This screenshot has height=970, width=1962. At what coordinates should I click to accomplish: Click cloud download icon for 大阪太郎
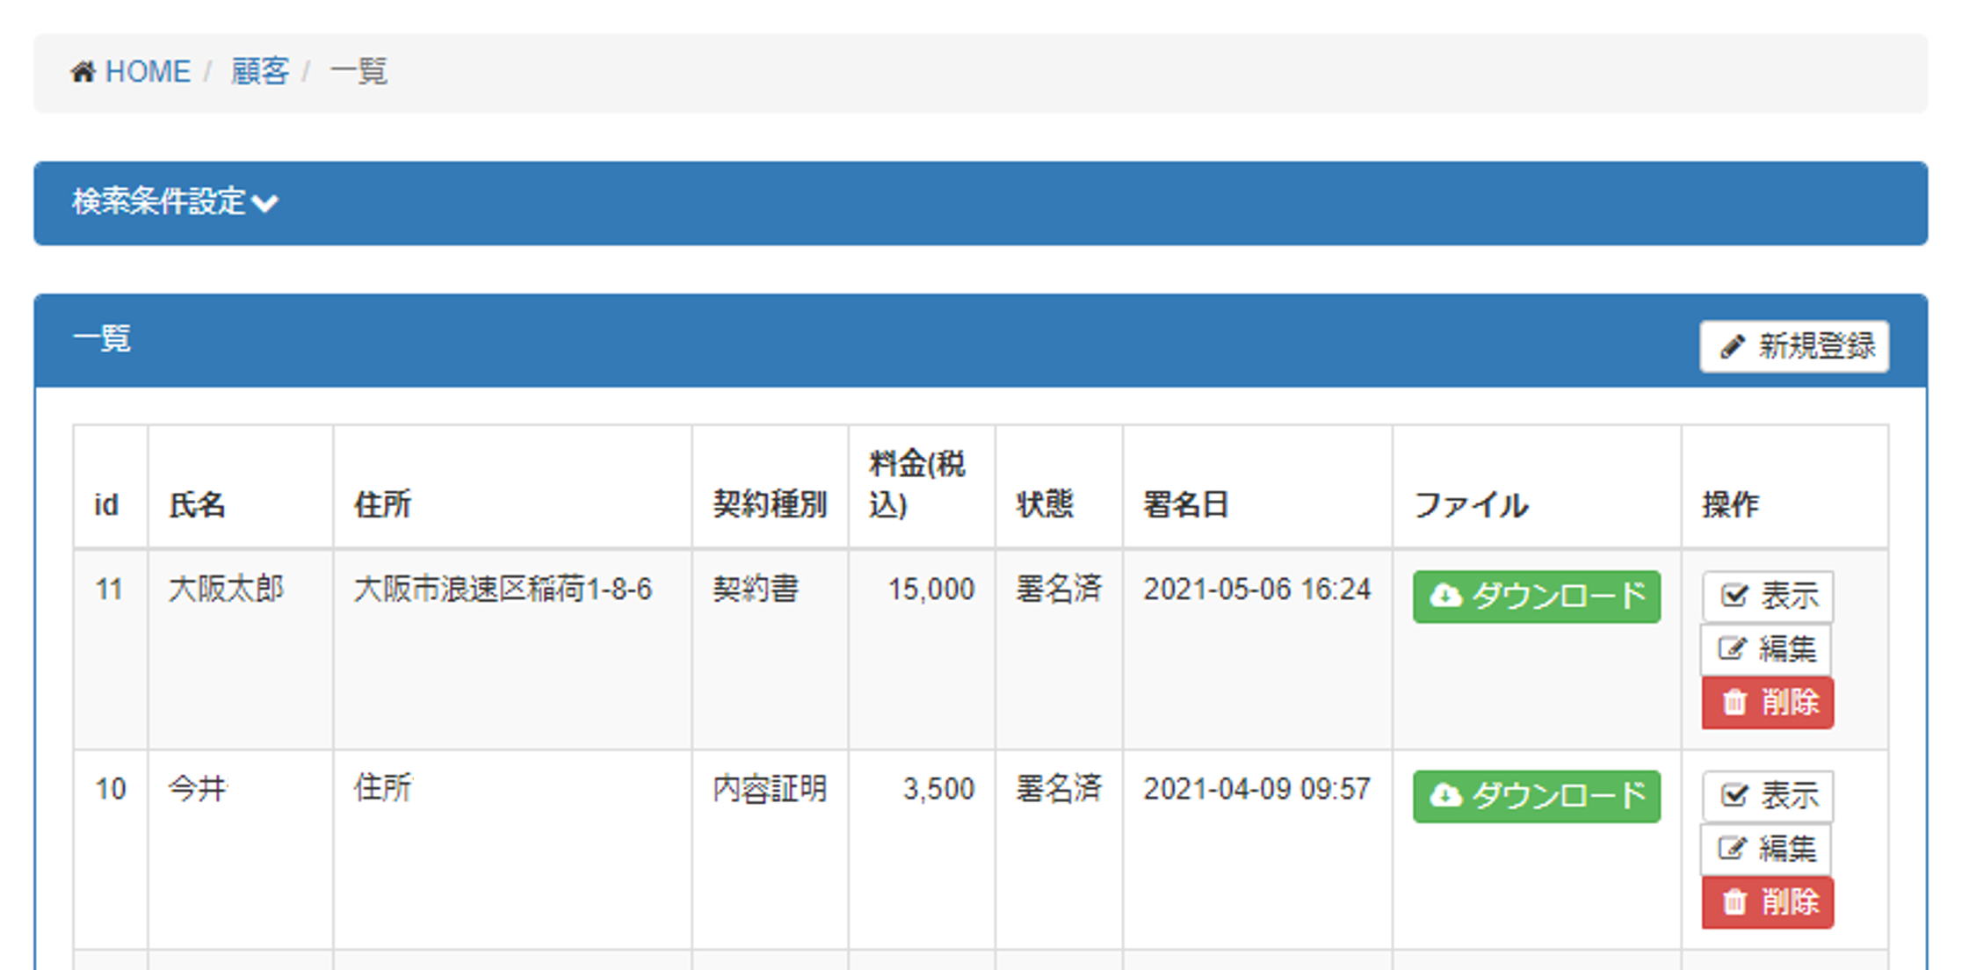click(1445, 597)
